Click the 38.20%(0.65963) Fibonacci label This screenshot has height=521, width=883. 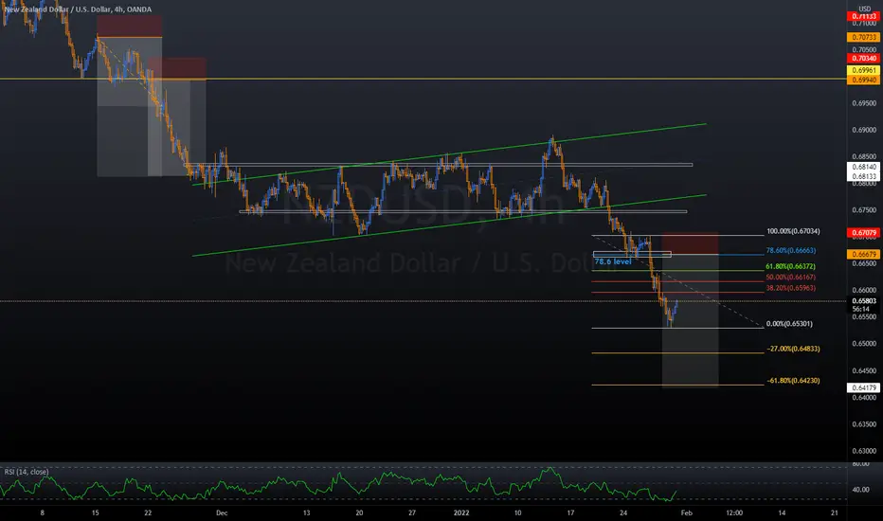click(791, 288)
